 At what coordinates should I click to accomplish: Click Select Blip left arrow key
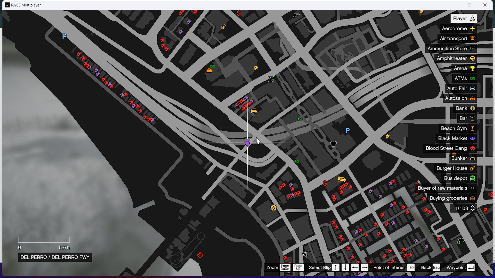[x=355, y=267]
